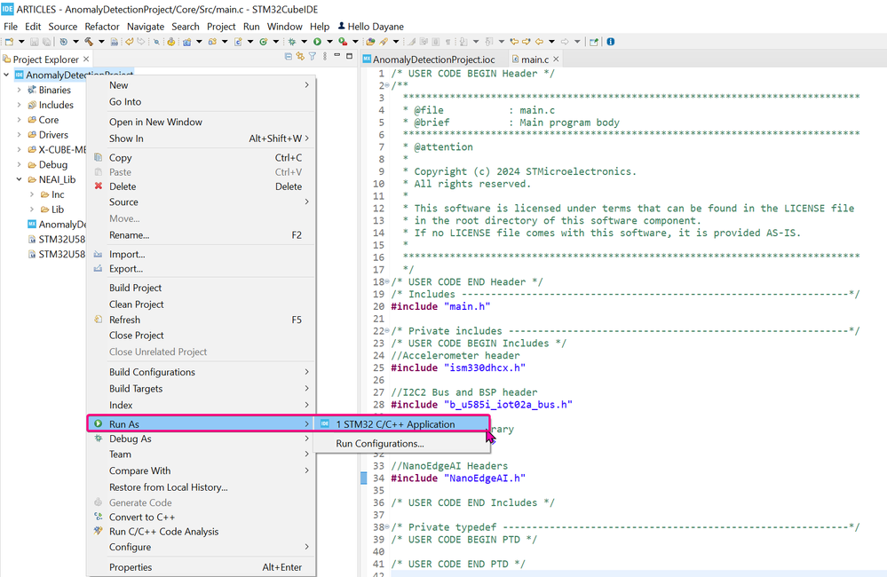Click the Debug bug icon in toolbar

pos(292,42)
